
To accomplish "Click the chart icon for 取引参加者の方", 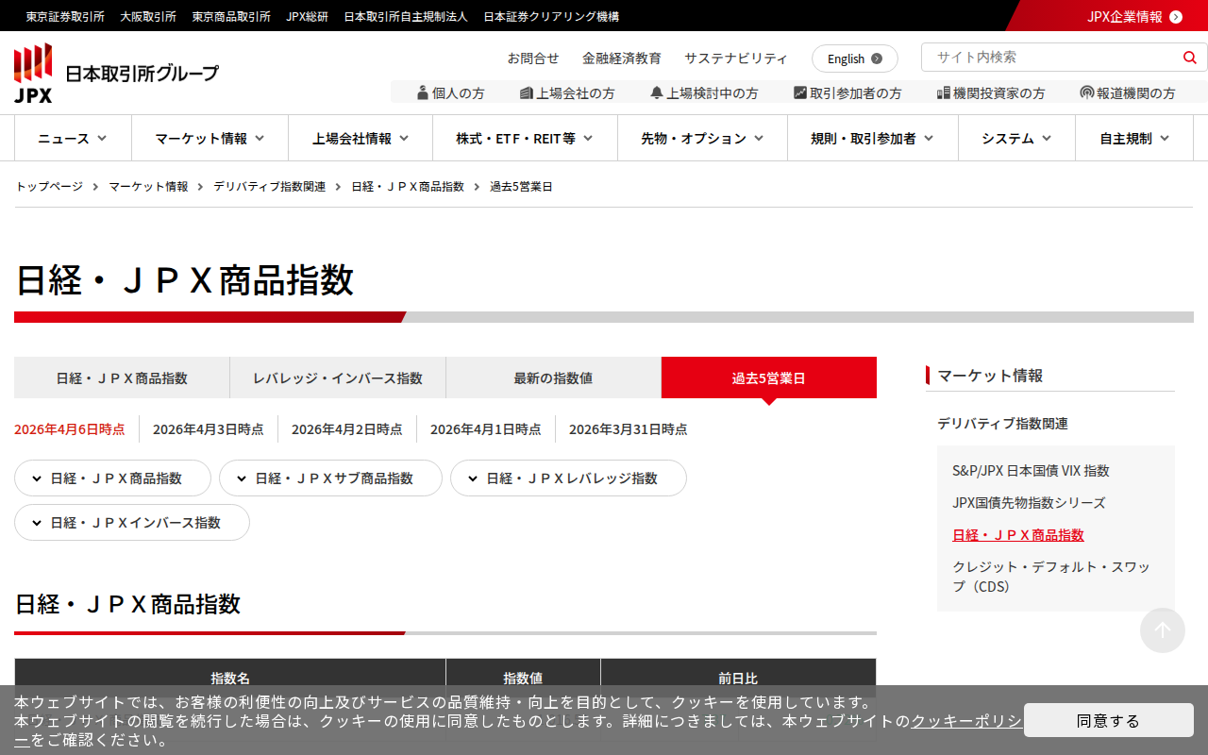I will 800,92.
